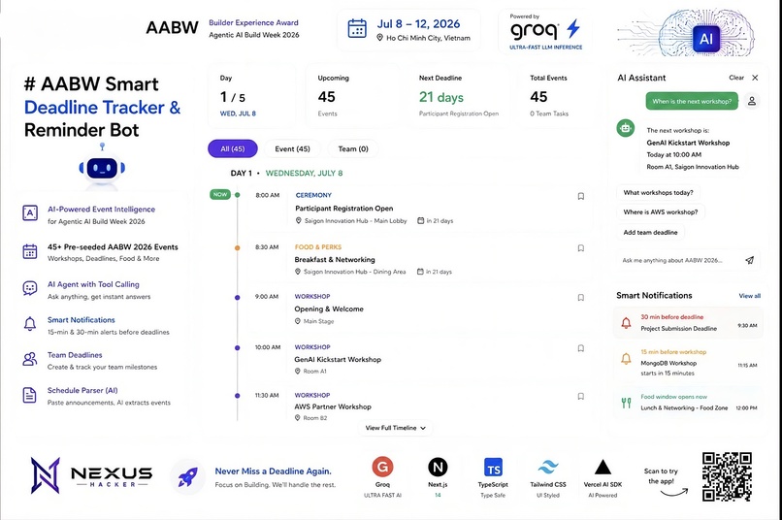Open the Upcoming 45 Events card

(354, 95)
